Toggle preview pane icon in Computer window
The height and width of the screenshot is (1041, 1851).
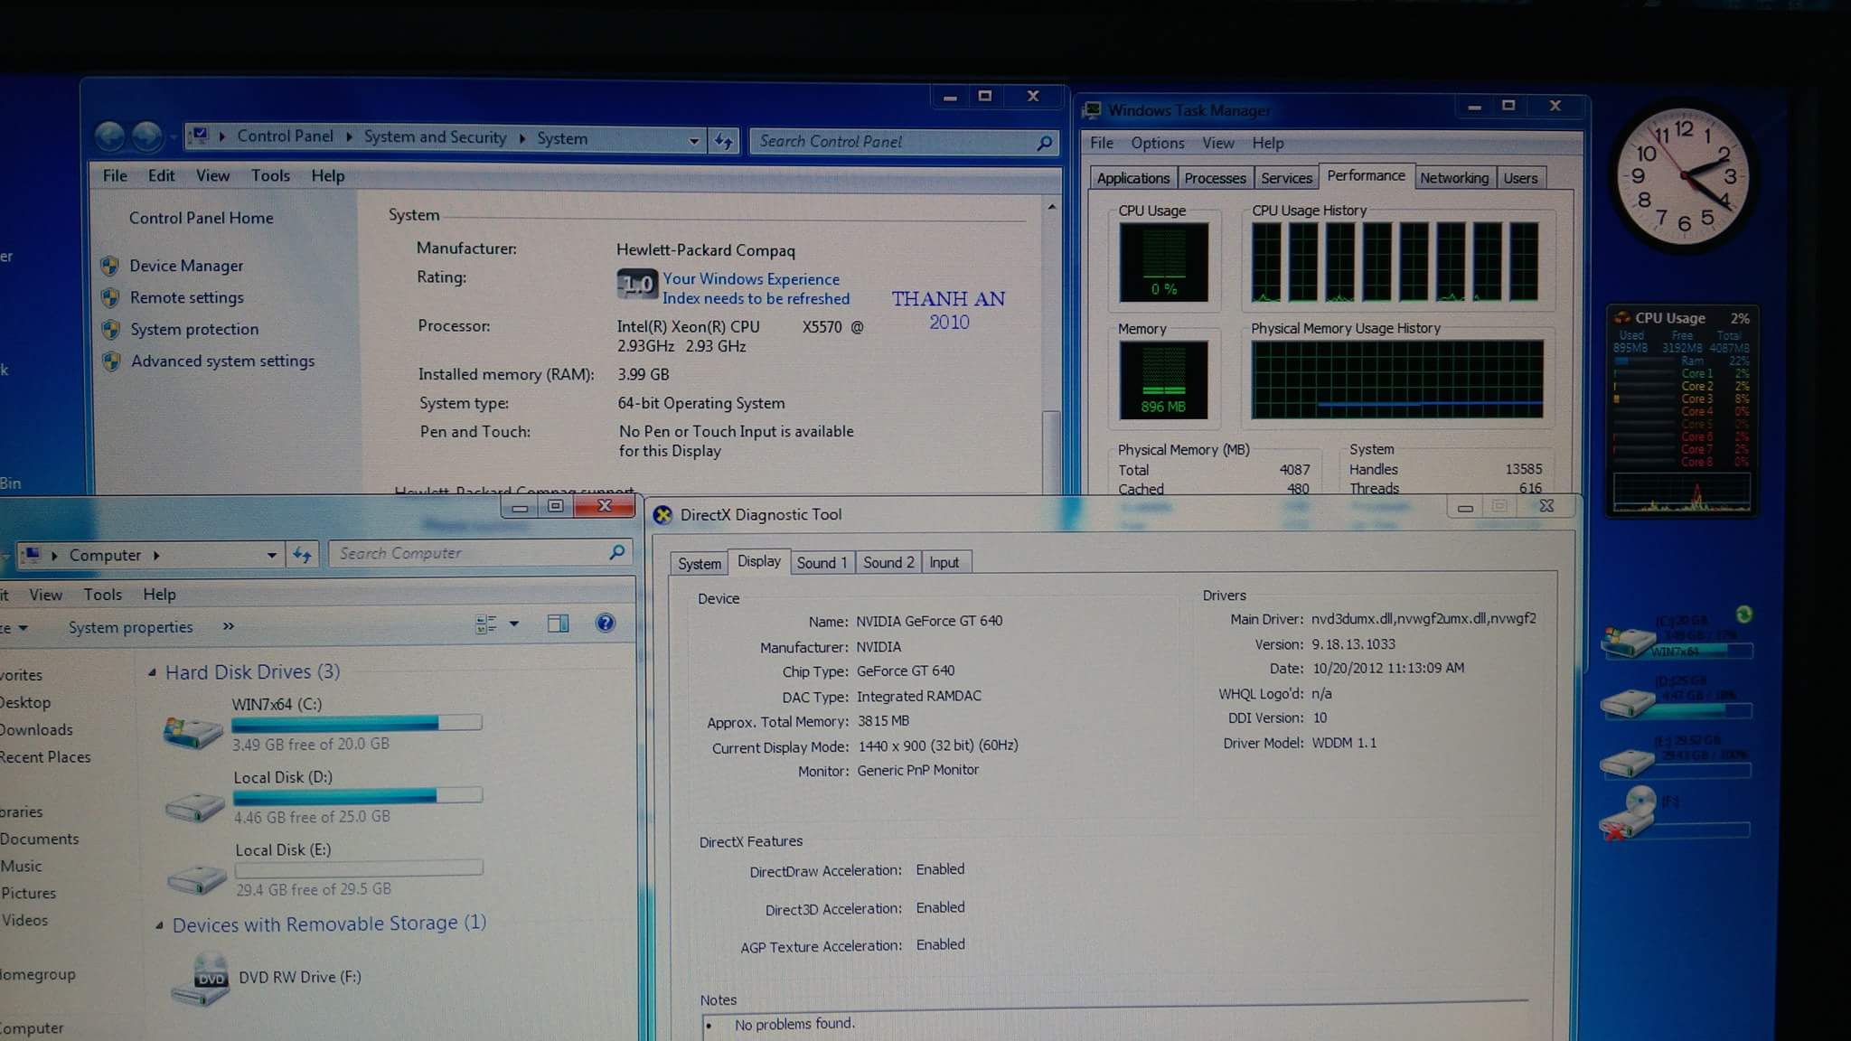[559, 624]
